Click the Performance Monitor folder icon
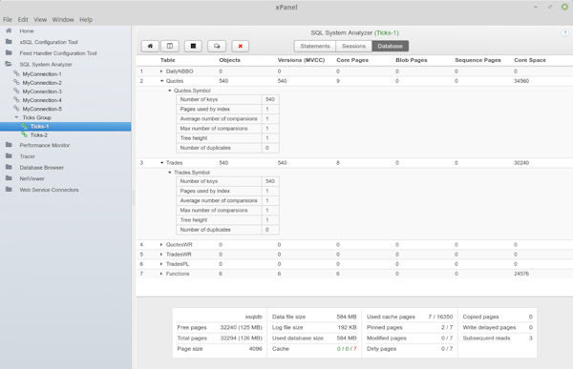The image size is (573, 369). pos(9,145)
